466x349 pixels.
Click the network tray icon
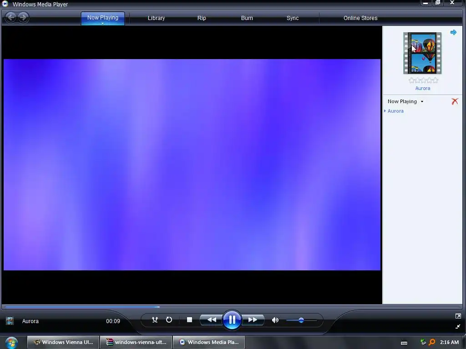pos(423,342)
